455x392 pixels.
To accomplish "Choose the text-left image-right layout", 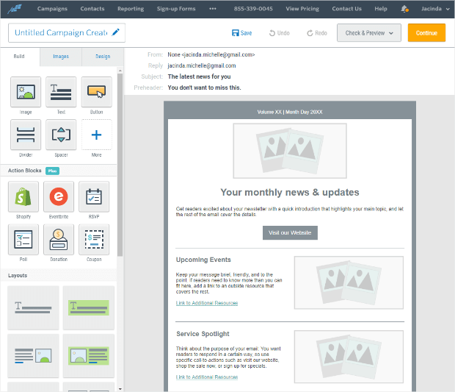I will point(33,356).
